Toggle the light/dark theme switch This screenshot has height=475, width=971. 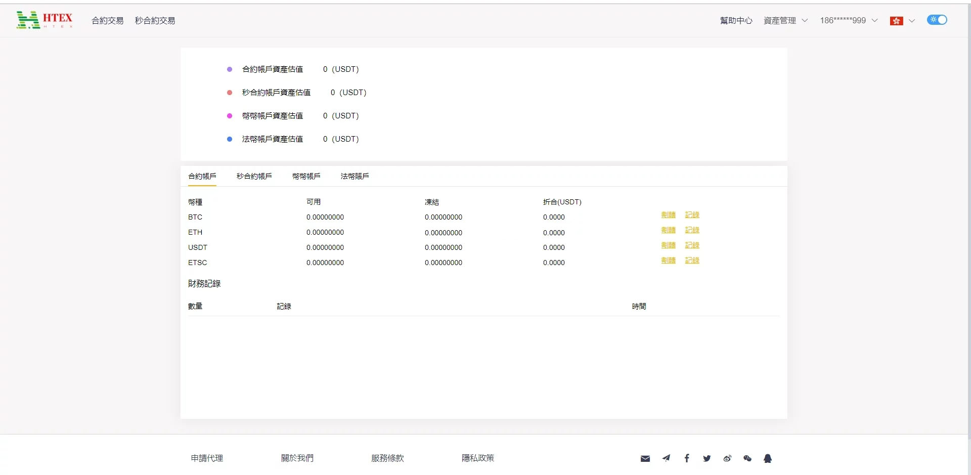tap(937, 20)
